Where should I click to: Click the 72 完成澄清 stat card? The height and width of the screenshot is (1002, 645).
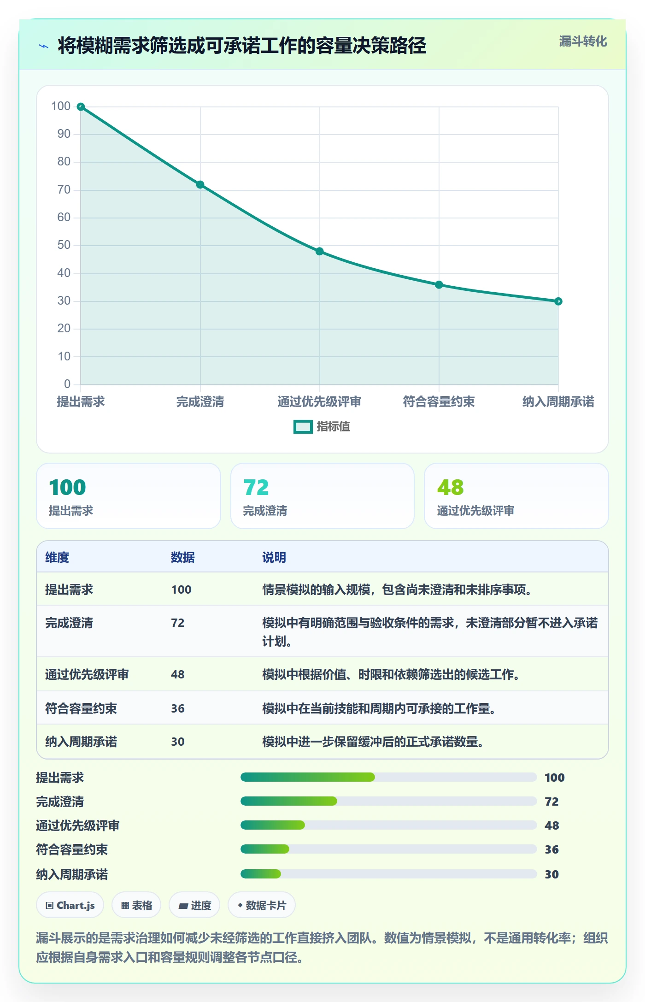click(x=322, y=496)
